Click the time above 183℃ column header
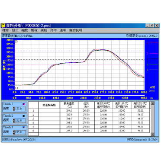The height and width of the screenshot is (161, 161). pyautogui.click(x=122, y=105)
